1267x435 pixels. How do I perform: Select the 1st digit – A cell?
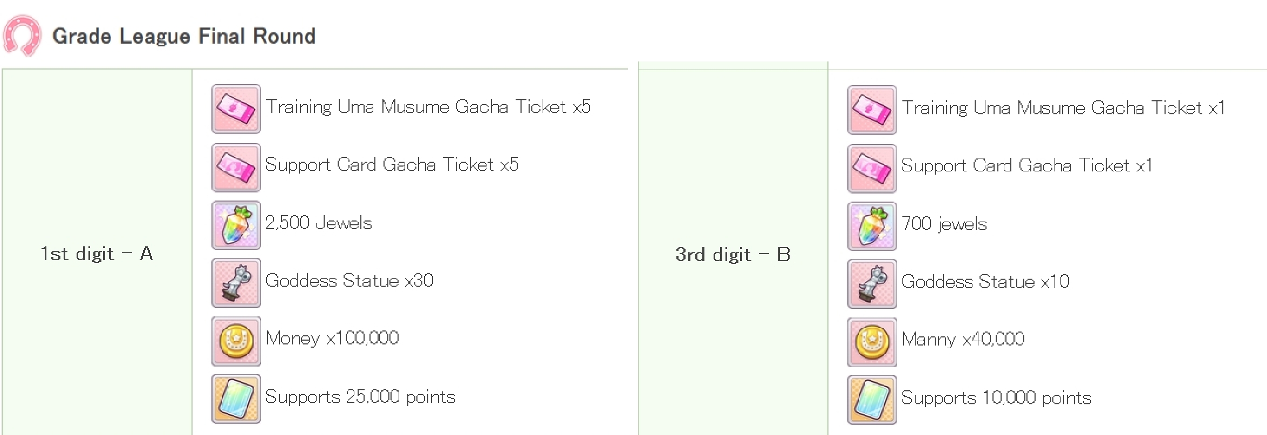click(x=97, y=253)
